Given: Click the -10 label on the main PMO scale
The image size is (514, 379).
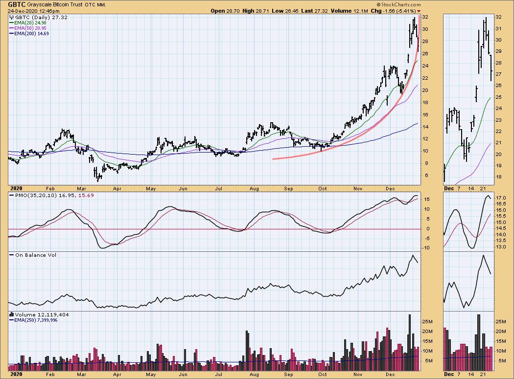Looking at the screenshot, I should click(x=426, y=248).
